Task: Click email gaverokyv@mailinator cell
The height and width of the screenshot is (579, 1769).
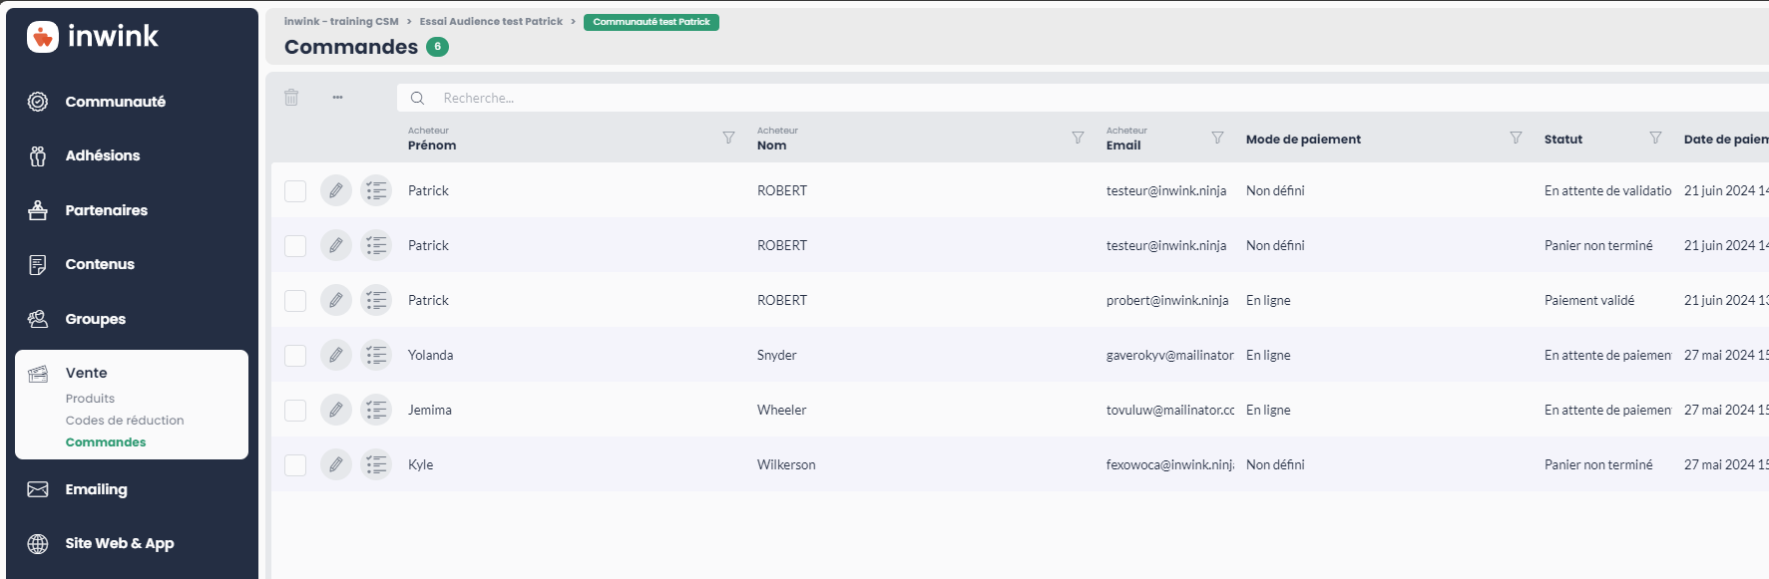Action: point(1170,355)
